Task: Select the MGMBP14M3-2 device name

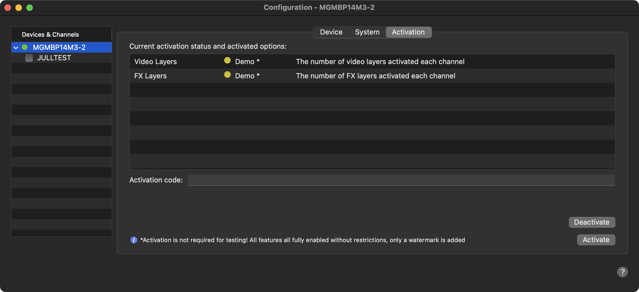Action: point(59,47)
